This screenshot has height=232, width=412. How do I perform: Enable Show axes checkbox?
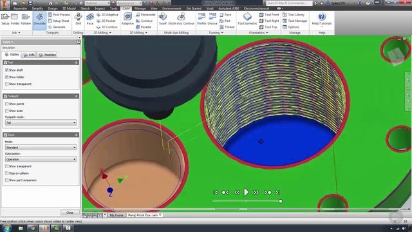coord(7,111)
